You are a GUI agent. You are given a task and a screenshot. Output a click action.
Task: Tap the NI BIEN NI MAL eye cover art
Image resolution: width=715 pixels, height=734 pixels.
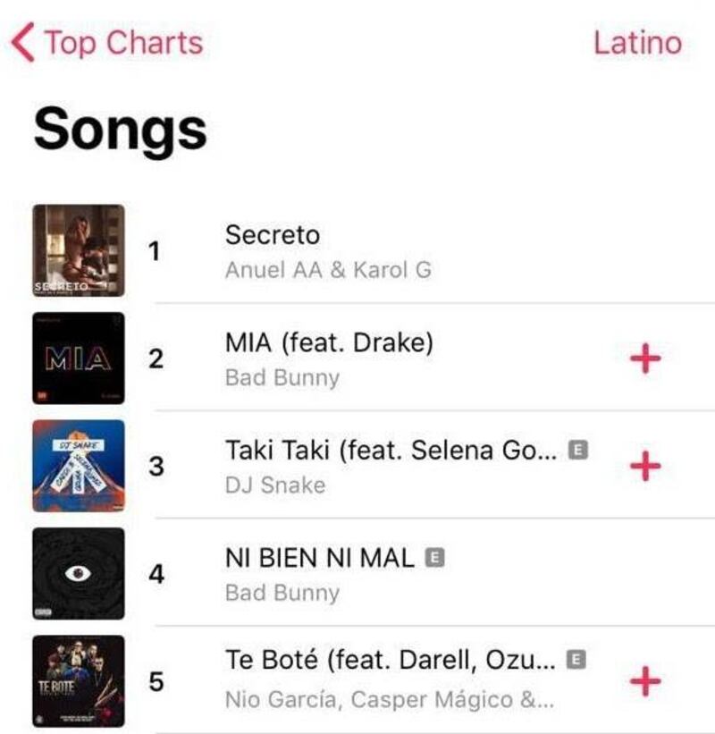[79, 573]
